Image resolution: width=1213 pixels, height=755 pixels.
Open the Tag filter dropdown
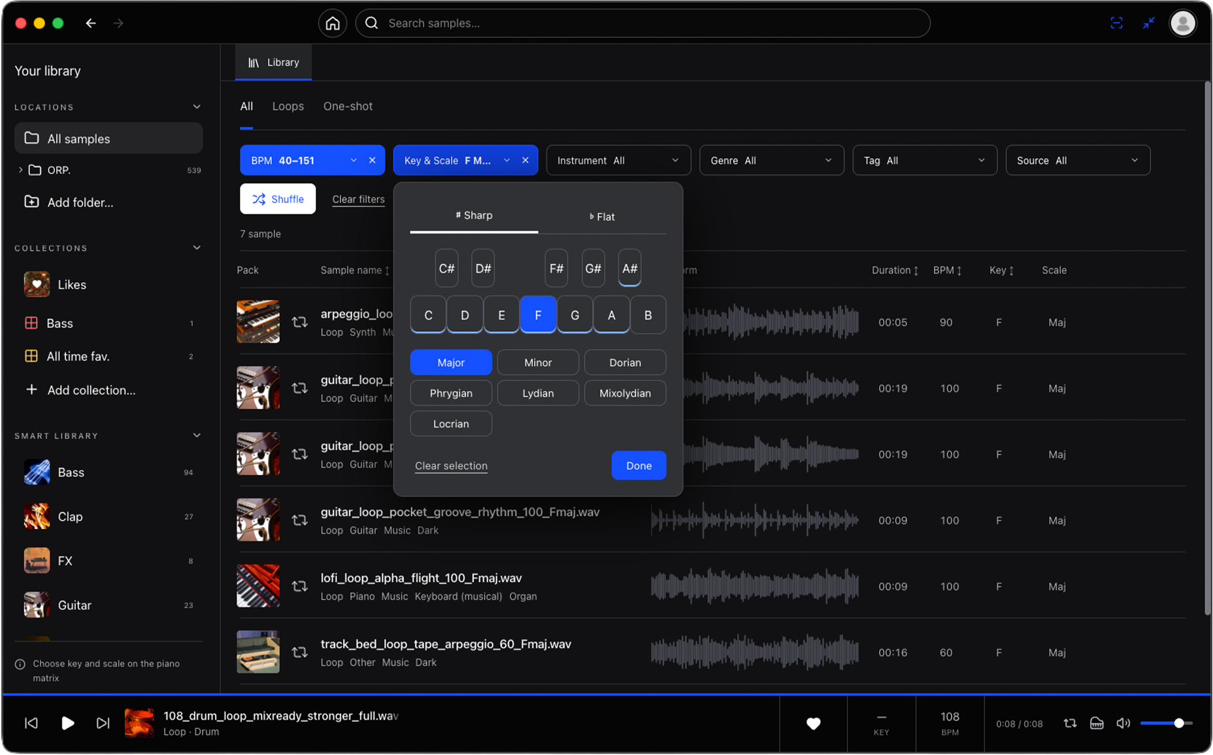(x=924, y=161)
